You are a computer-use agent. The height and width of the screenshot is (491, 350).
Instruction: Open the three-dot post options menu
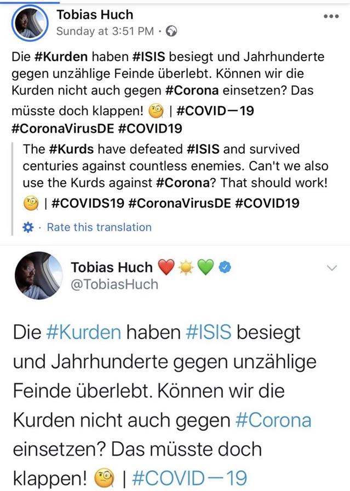click(x=331, y=16)
